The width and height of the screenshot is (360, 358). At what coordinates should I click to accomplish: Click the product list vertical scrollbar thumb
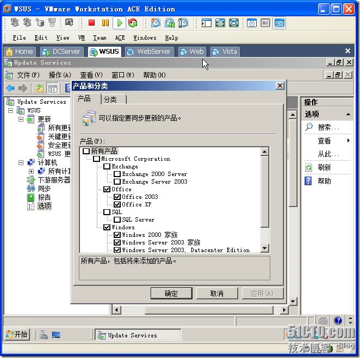(264, 192)
